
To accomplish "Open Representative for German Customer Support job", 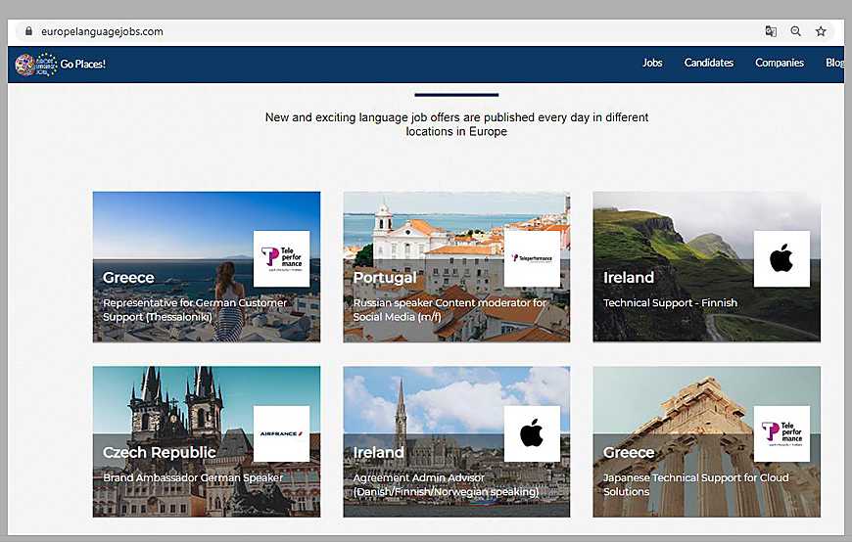I will (x=195, y=309).
